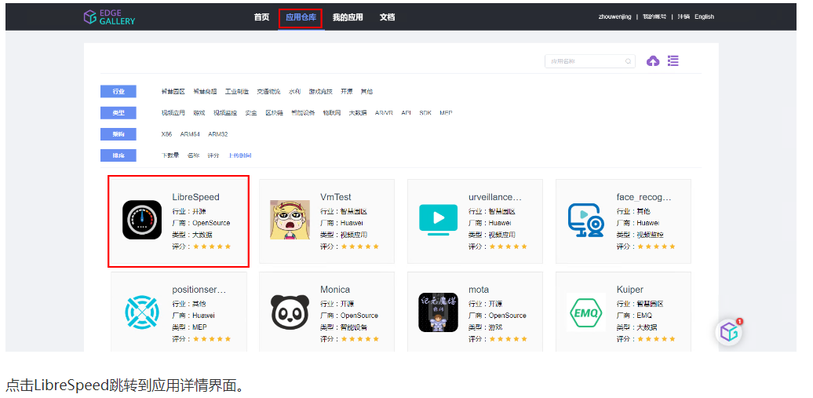Filter industry by 交通物流
Image resolution: width=813 pixels, height=398 pixels.
(268, 91)
